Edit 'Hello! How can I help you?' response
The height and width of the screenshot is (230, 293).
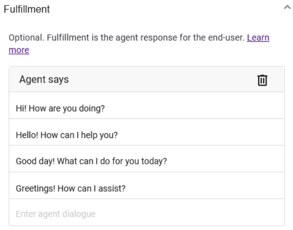click(146, 132)
